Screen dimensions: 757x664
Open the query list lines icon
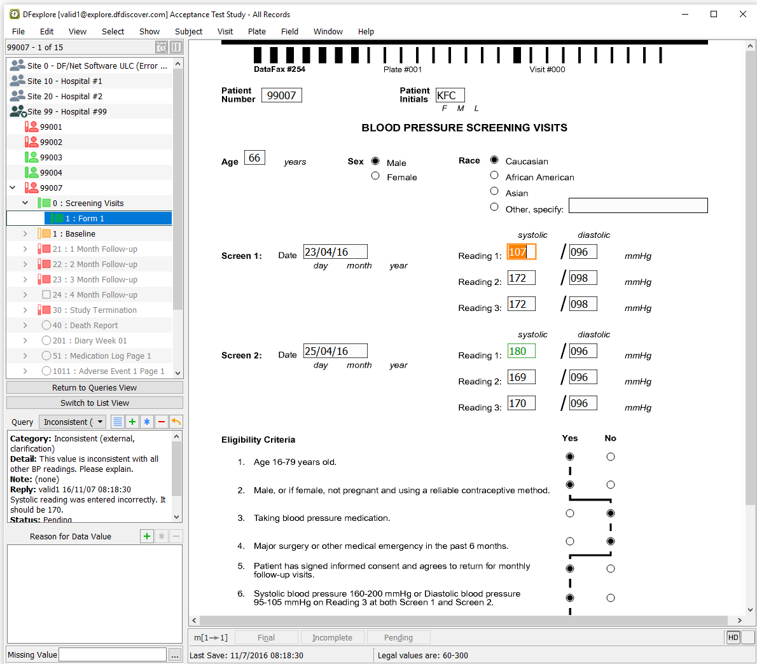point(118,422)
